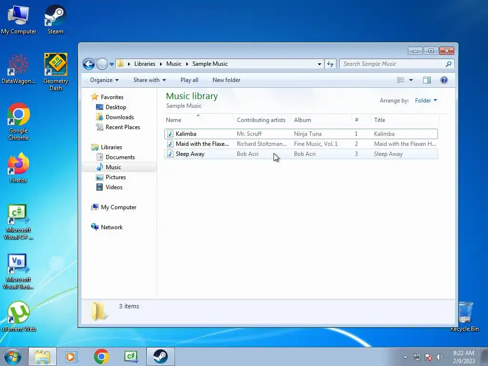488x366 pixels.
Task: Click the search magnifier icon
Action: tap(448, 64)
